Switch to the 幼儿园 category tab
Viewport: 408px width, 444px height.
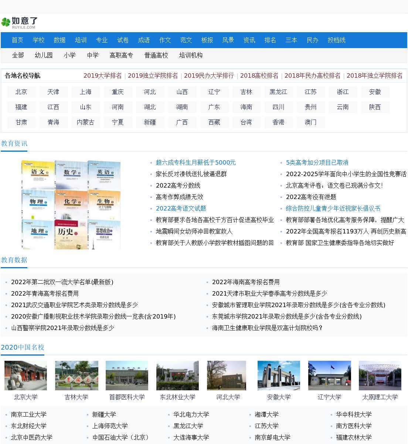click(44, 55)
